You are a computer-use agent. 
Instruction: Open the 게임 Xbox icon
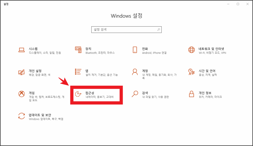click(21, 94)
